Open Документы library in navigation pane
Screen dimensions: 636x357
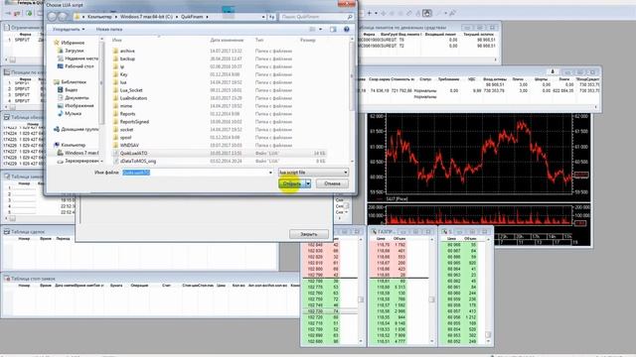[77, 97]
